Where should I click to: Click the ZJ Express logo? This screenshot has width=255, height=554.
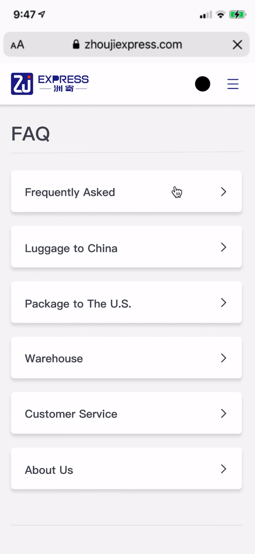point(50,84)
